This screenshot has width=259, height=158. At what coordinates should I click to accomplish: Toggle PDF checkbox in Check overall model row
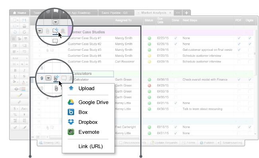(239, 80)
